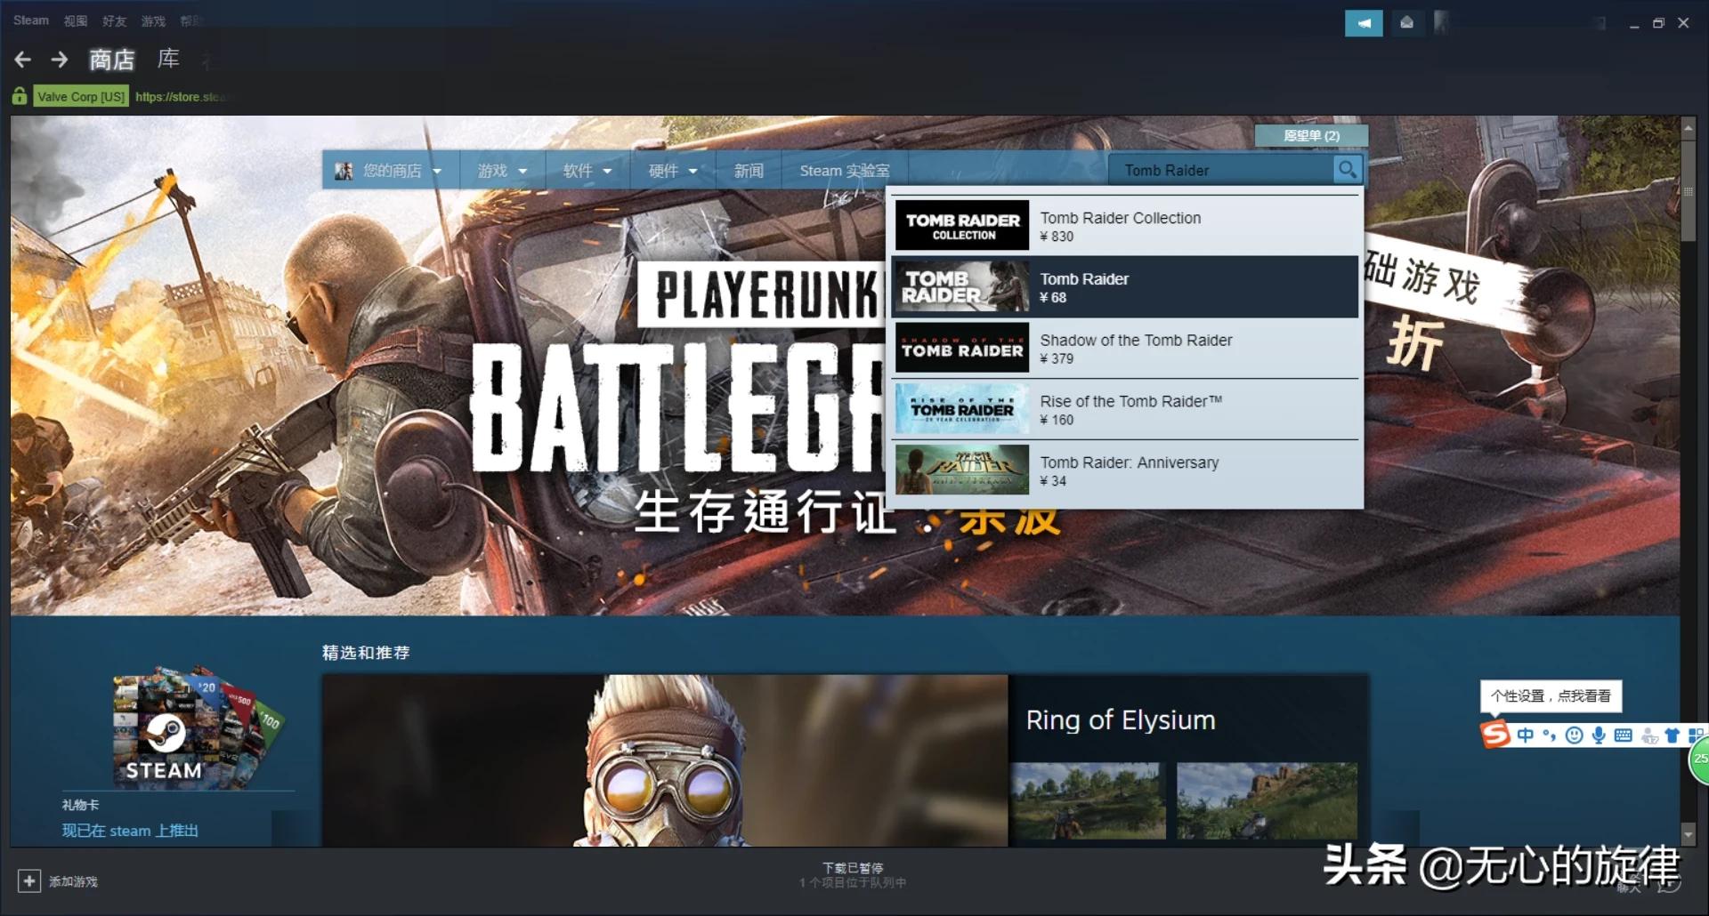The width and height of the screenshot is (1709, 916).
Task: Open the Ring of Elysium featured image
Action: click(665, 760)
